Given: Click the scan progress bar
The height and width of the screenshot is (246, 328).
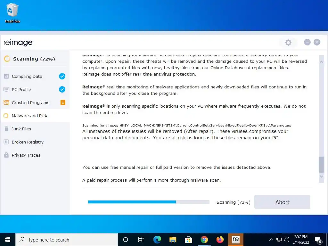Looking at the screenshot, I should coord(149,202).
